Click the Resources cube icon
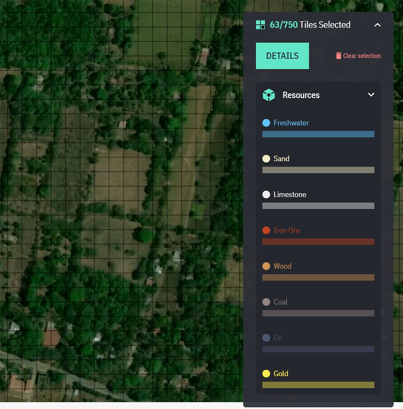This screenshot has width=403, height=409. point(269,95)
